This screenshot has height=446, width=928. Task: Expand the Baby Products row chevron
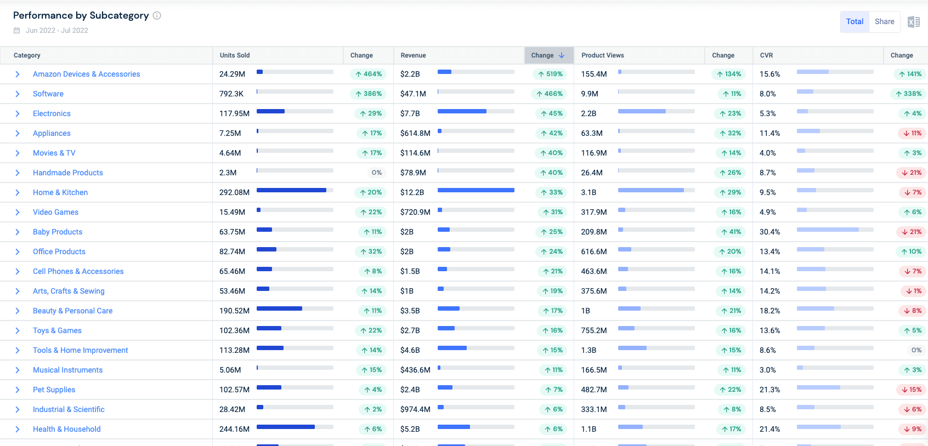pyautogui.click(x=18, y=232)
